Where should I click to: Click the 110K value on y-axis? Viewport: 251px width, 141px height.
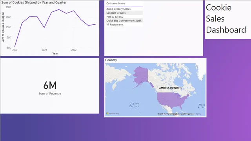pos(8,17)
